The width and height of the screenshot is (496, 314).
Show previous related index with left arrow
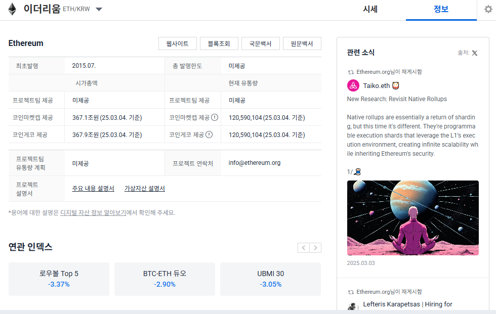303,248
